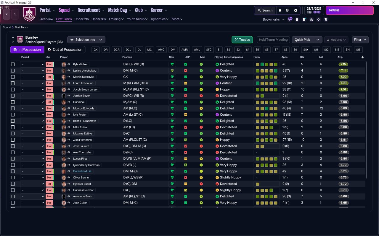
Task: Open the bookmark icon beside Search
Action: click(x=280, y=10)
